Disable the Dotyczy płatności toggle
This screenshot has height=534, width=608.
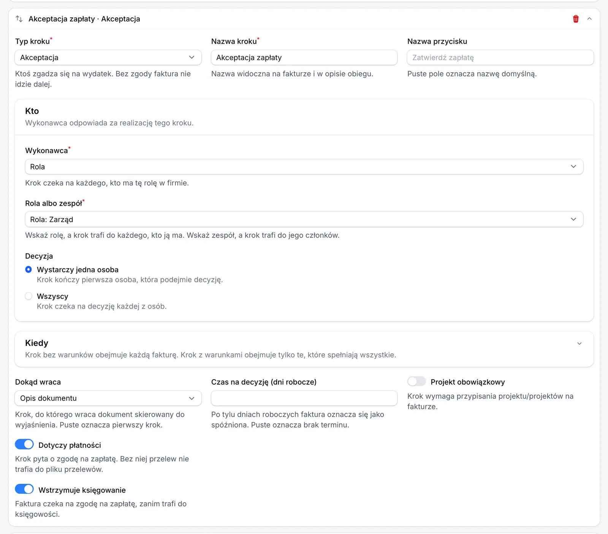click(x=24, y=444)
